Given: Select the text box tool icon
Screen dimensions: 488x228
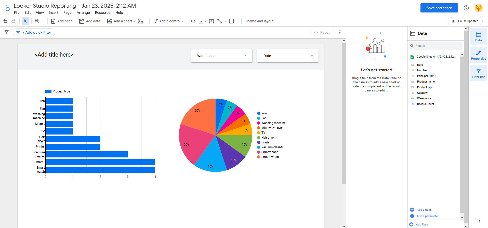Looking at the screenshot, I should 212,21.
